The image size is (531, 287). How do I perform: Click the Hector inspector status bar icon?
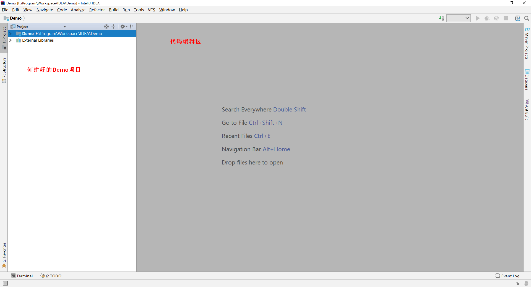coord(526,284)
